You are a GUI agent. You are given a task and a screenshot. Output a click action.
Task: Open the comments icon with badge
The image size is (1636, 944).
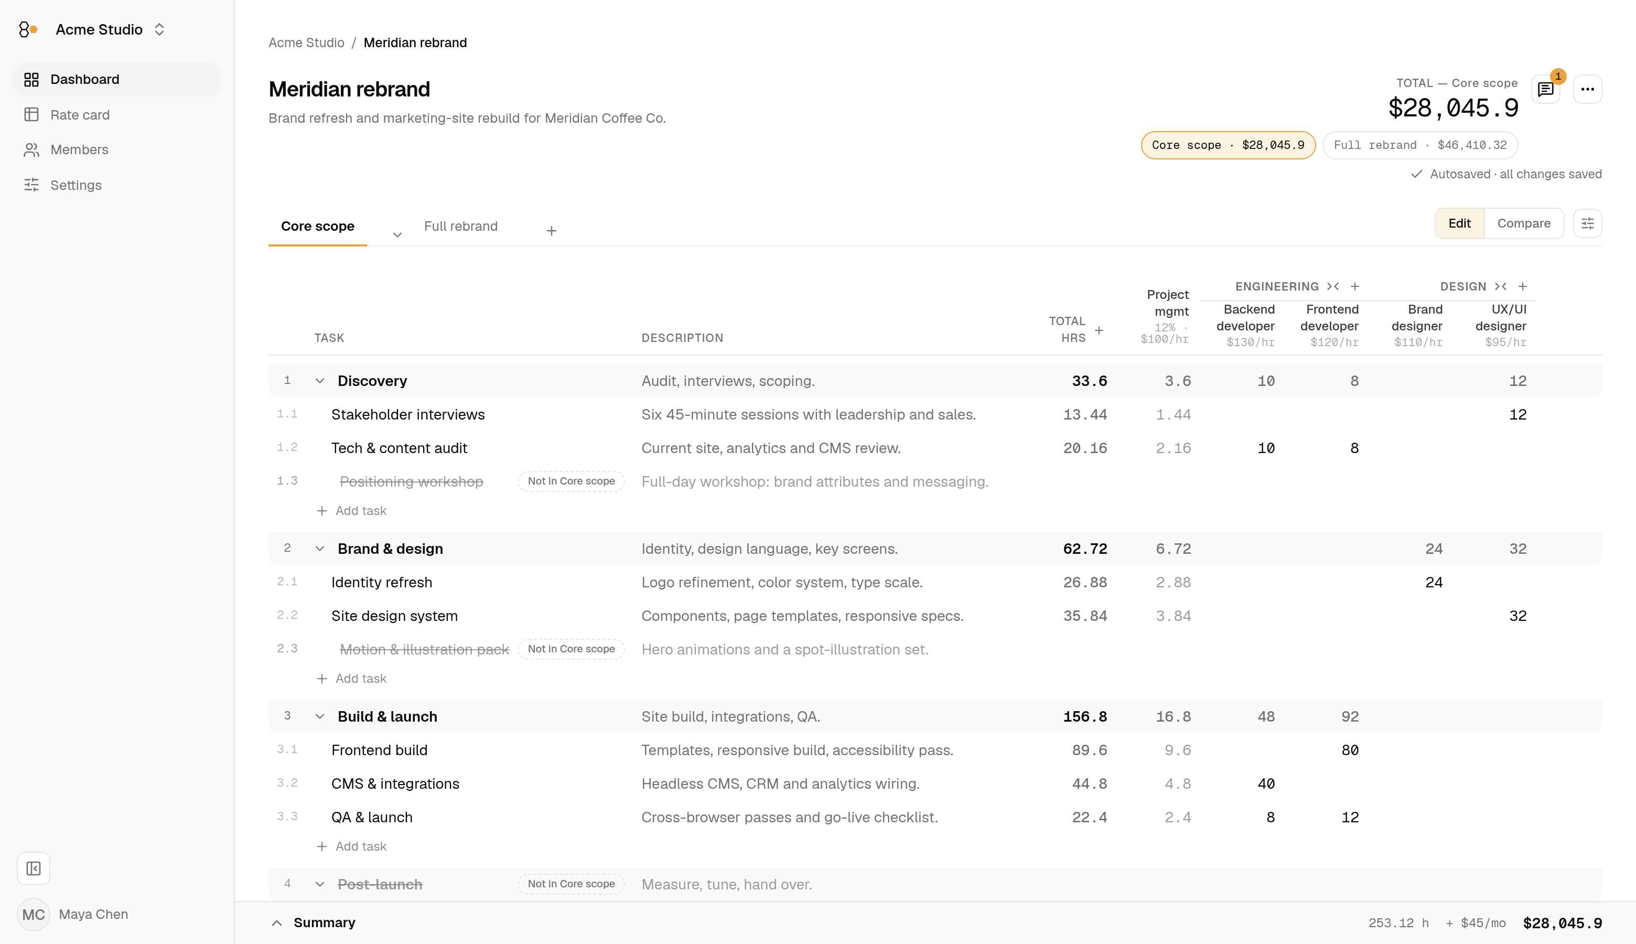tap(1546, 89)
